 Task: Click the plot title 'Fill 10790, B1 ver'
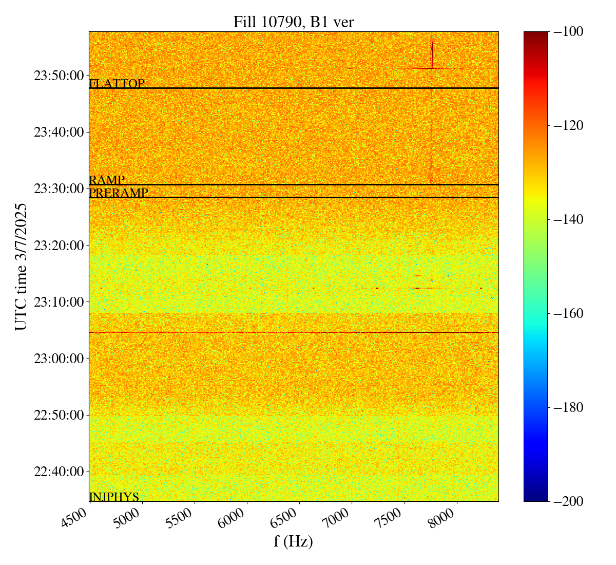coord(293,22)
